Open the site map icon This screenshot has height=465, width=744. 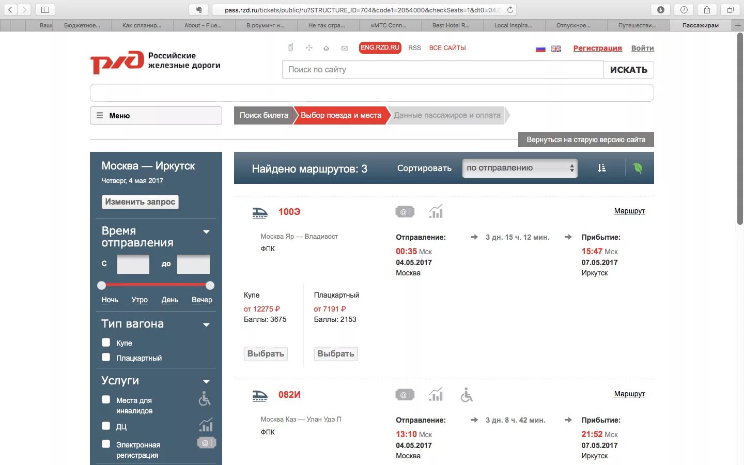coord(309,48)
